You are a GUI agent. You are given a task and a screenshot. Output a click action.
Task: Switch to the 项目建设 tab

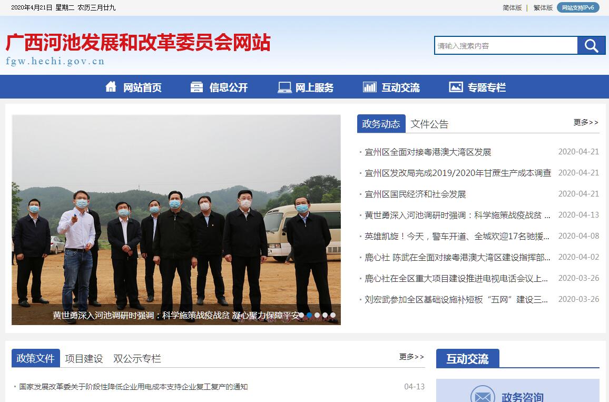point(84,358)
